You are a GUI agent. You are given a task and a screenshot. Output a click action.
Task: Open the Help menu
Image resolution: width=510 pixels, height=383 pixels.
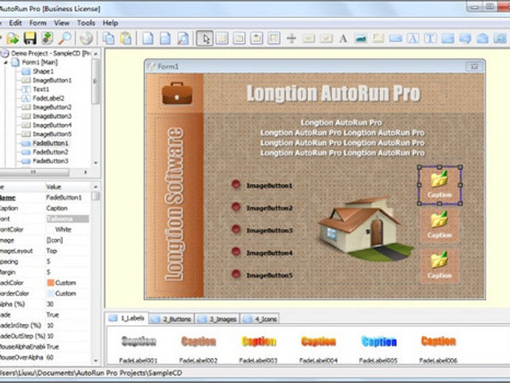pos(110,23)
